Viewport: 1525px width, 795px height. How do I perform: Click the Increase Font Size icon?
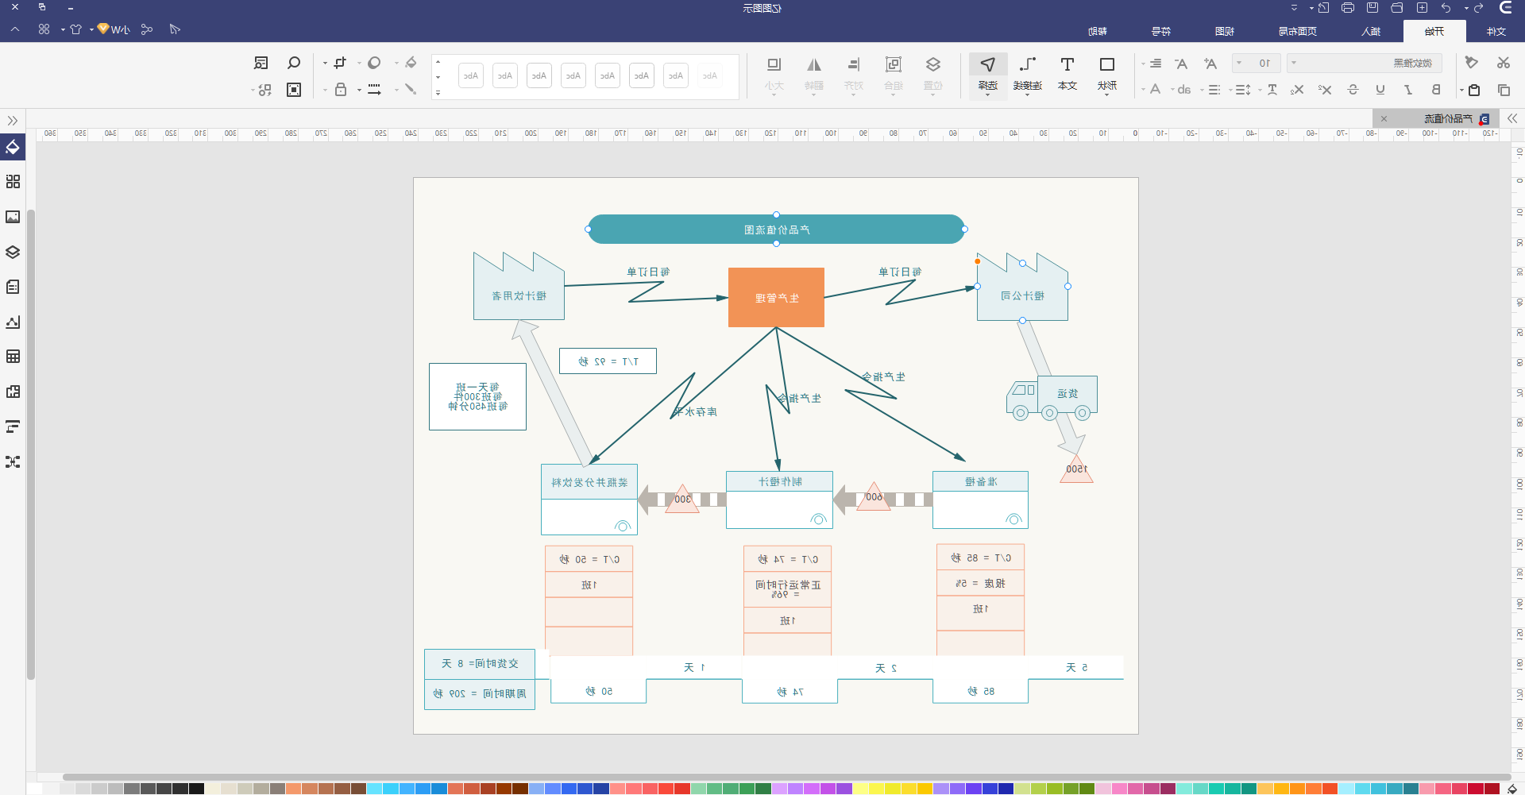1210,64
